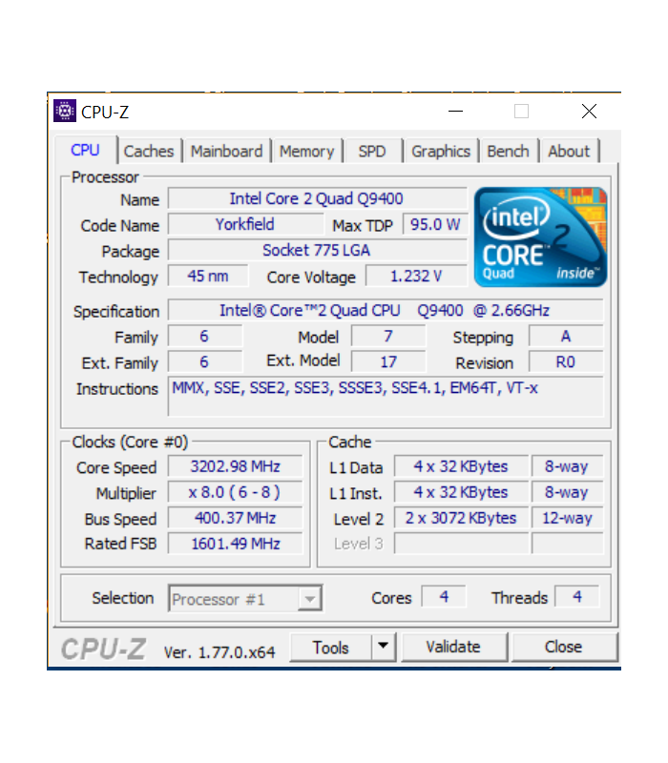Click the Package value Socket 775 LGA
Image resolution: width=668 pixels, height=763 pixels.
[317, 250]
